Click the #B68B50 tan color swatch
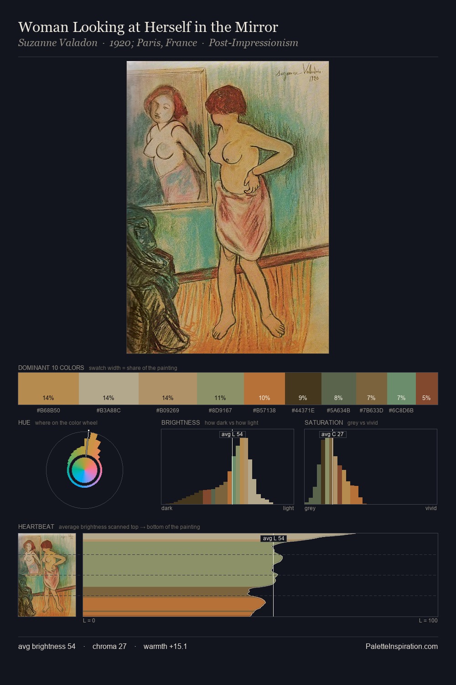Viewport: 456px width, 685px height. pyautogui.click(x=48, y=389)
